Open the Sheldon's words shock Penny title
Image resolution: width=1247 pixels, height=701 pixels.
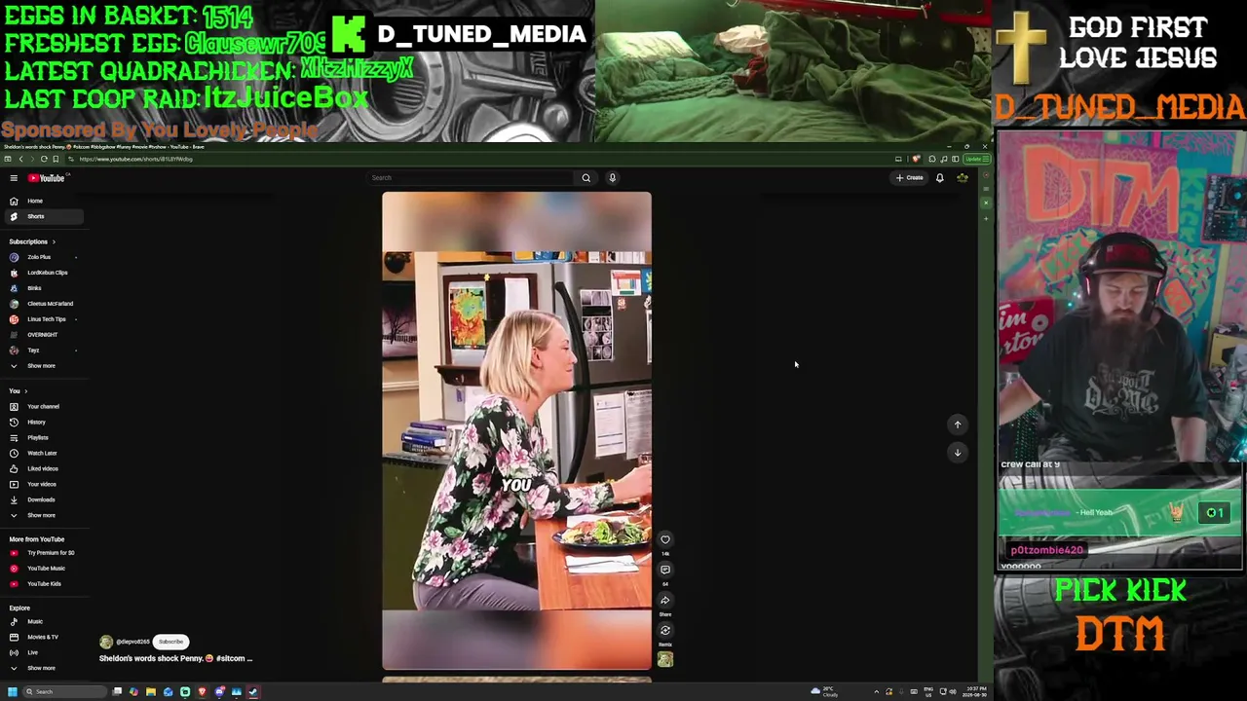click(x=175, y=659)
